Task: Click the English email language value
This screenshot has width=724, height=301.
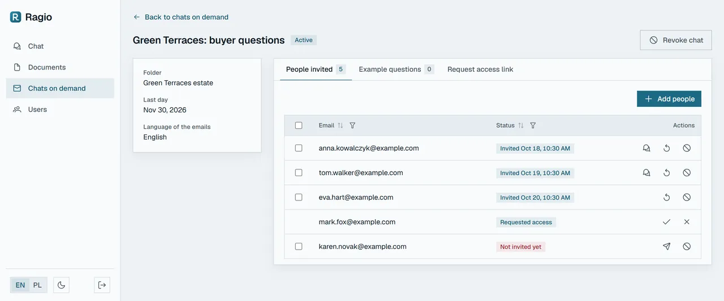Action: coord(155,137)
